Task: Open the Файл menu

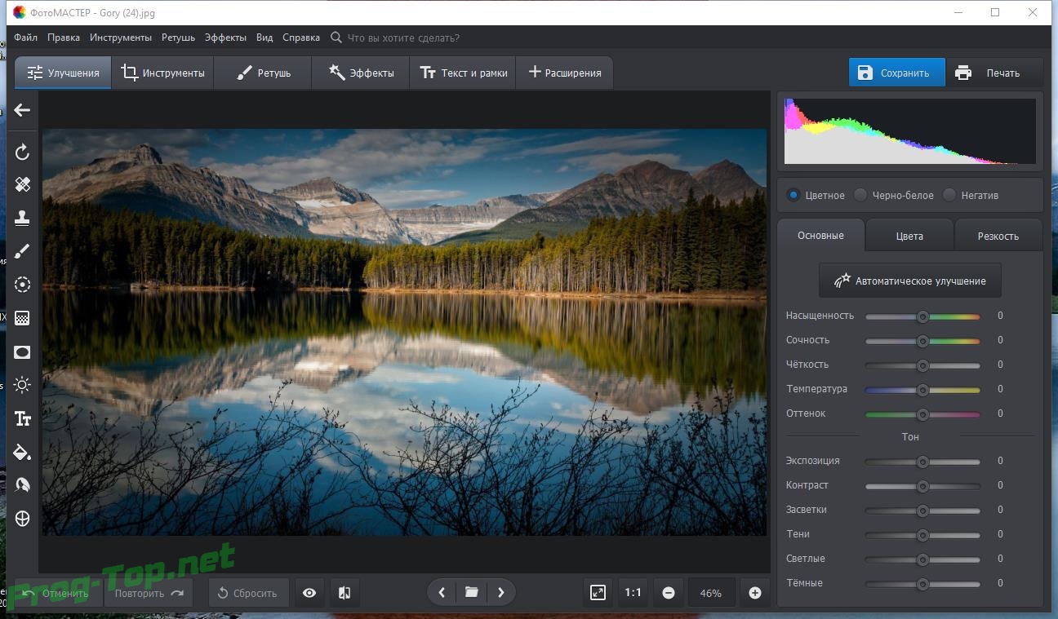Action: pyautogui.click(x=25, y=38)
